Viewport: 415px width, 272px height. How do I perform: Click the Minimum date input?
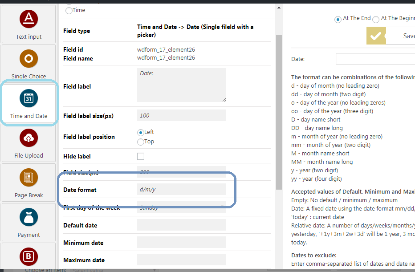[x=181, y=243]
